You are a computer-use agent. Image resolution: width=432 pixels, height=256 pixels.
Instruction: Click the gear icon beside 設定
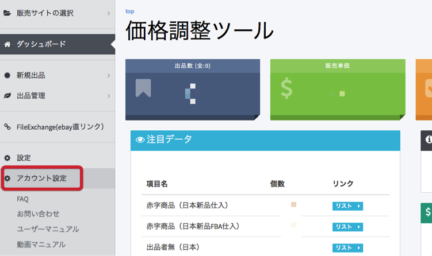tap(7, 158)
